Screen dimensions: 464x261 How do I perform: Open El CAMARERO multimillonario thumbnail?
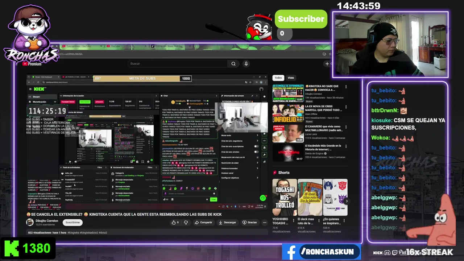[x=288, y=133]
